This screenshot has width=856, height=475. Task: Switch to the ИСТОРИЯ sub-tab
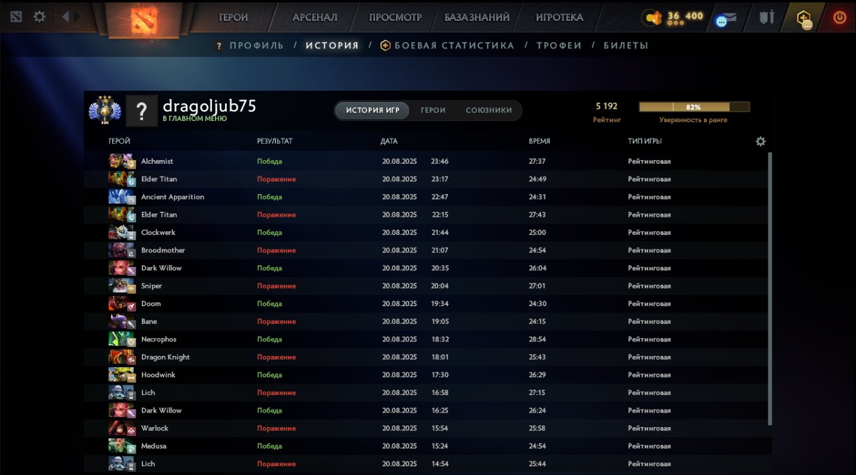click(332, 45)
